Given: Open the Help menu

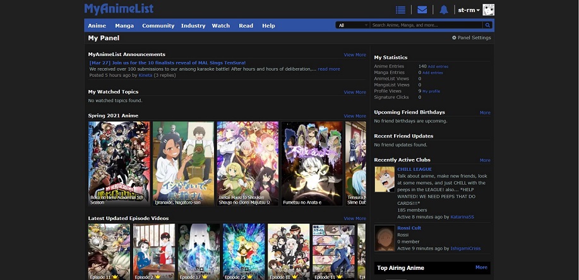Looking at the screenshot, I should (268, 25).
